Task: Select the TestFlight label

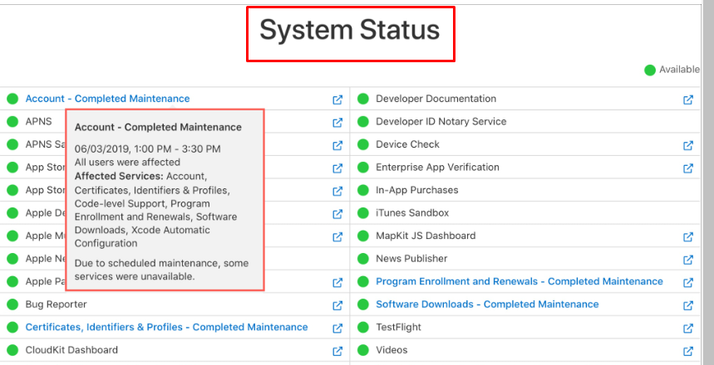Action: pyautogui.click(x=398, y=327)
